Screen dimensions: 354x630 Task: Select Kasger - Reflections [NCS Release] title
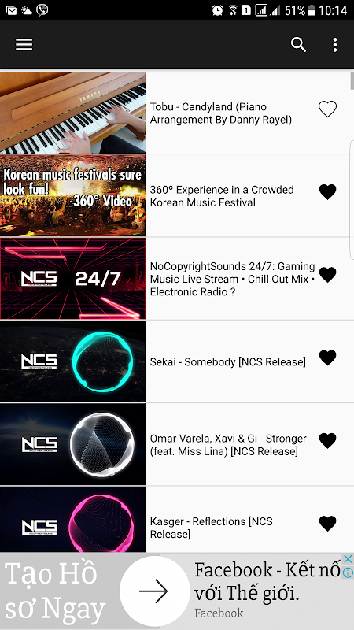211,528
